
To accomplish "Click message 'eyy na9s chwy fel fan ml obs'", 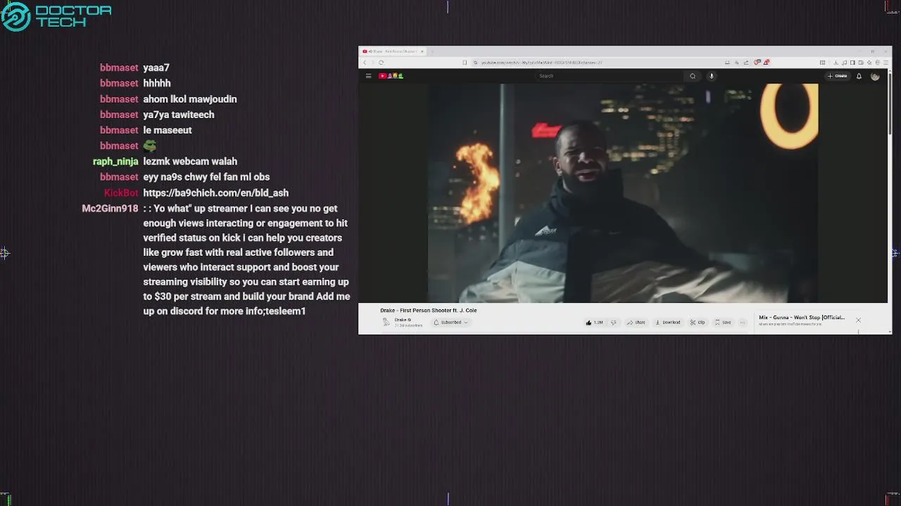I will [206, 177].
